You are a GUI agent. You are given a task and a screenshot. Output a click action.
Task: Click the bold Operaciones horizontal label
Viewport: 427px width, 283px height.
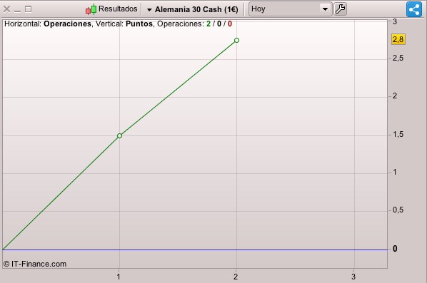click(67, 24)
